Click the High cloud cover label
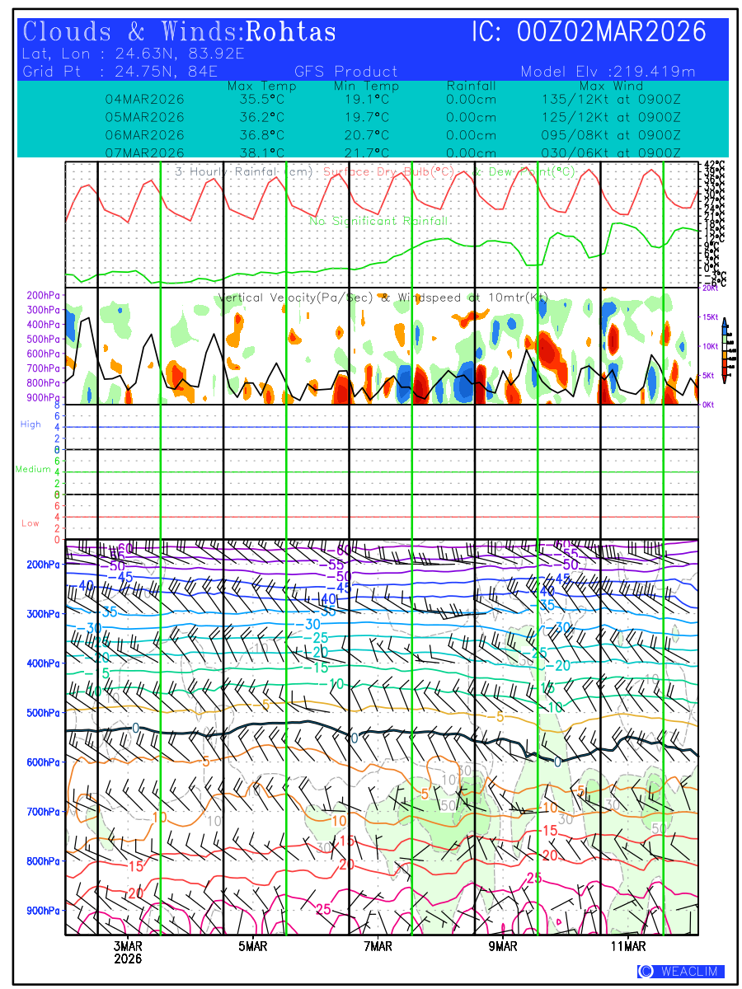This screenshot has width=742, height=989. point(31,424)
